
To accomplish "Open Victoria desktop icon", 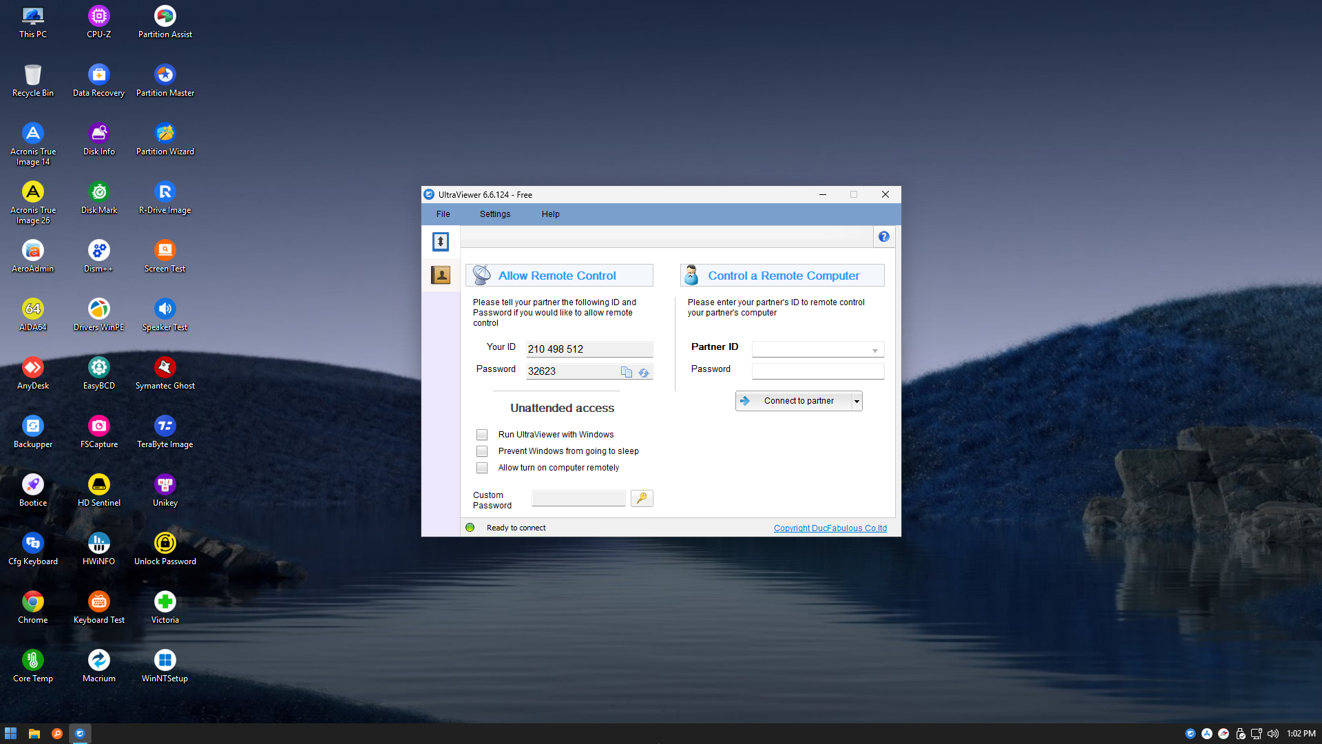I will 165,608.
